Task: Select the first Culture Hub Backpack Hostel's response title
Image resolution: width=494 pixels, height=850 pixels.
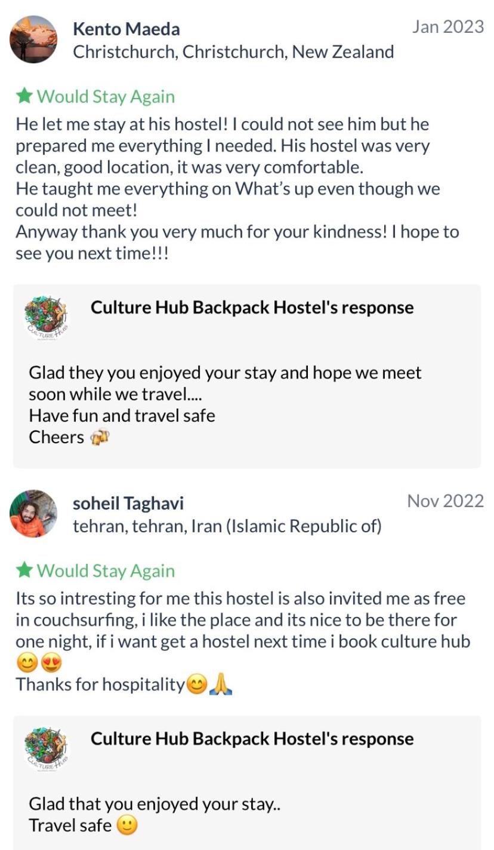Action: [x=252, y=307]
